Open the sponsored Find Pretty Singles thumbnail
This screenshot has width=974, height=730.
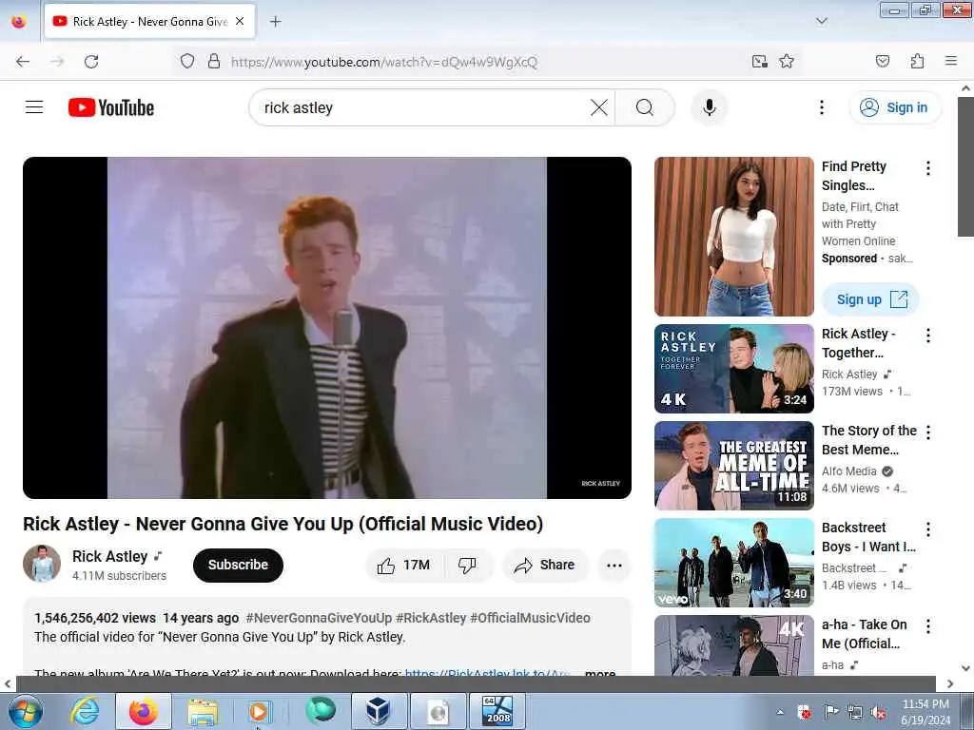click(733, 237)
